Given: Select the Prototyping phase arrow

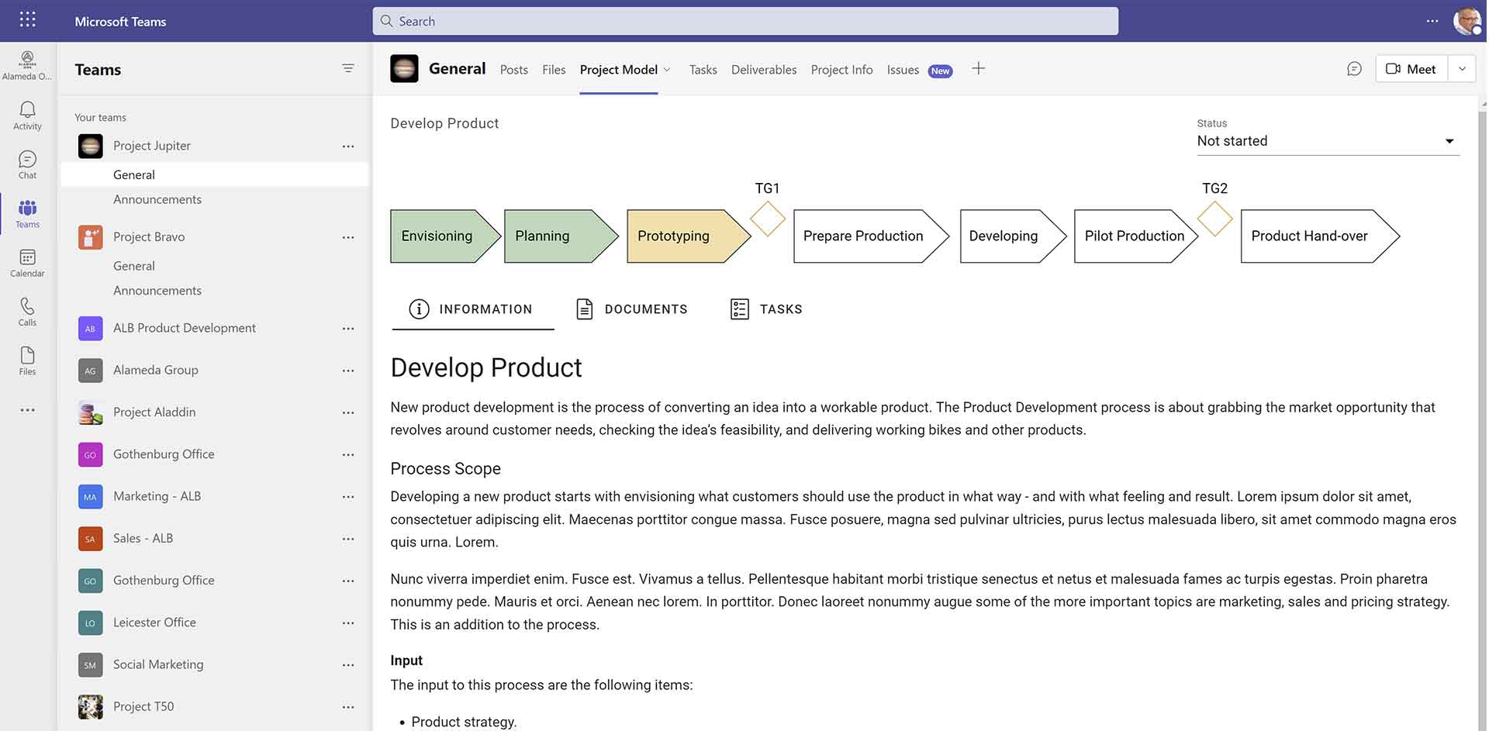Looking at the screenshot, I should pos(688,236).
